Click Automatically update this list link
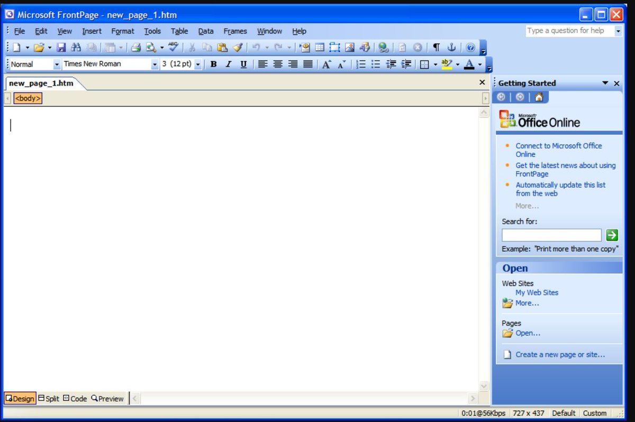The width and height of the screenshot is (635, 422). [560, 189]
